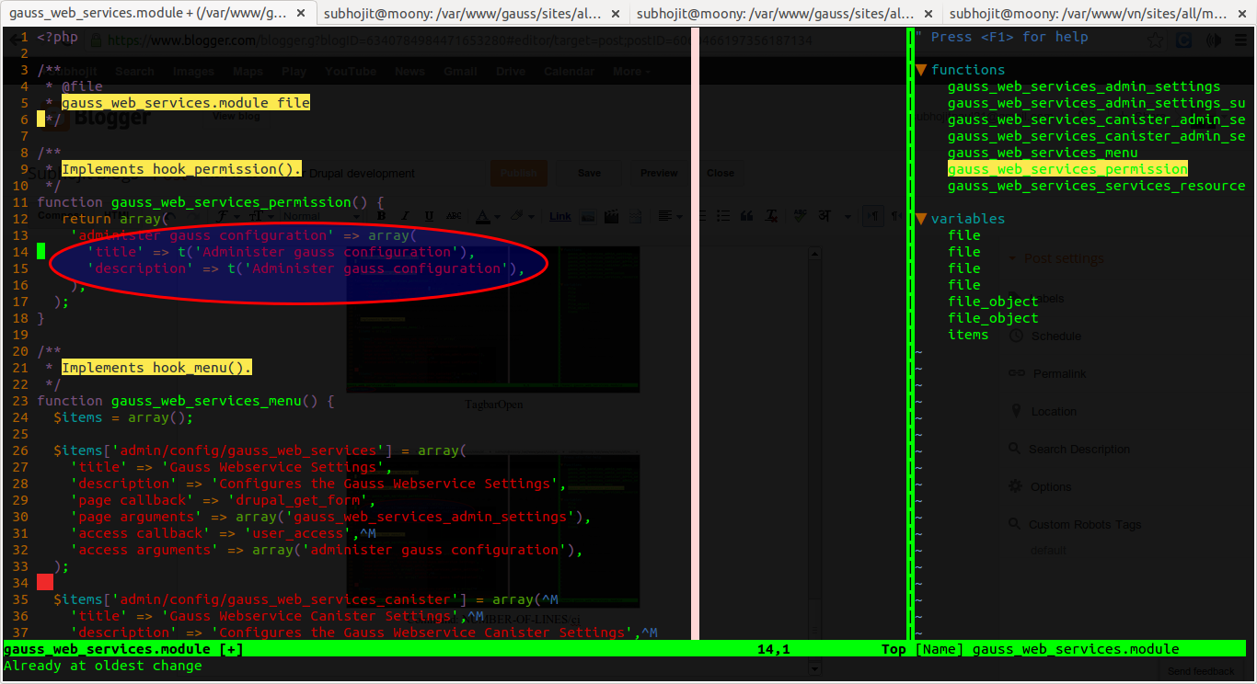Viewport: 1257px width, 684px height.
Task: Toggle ABC strikethrough in Blogger toolbar behind
Action: tap(453, 216)
